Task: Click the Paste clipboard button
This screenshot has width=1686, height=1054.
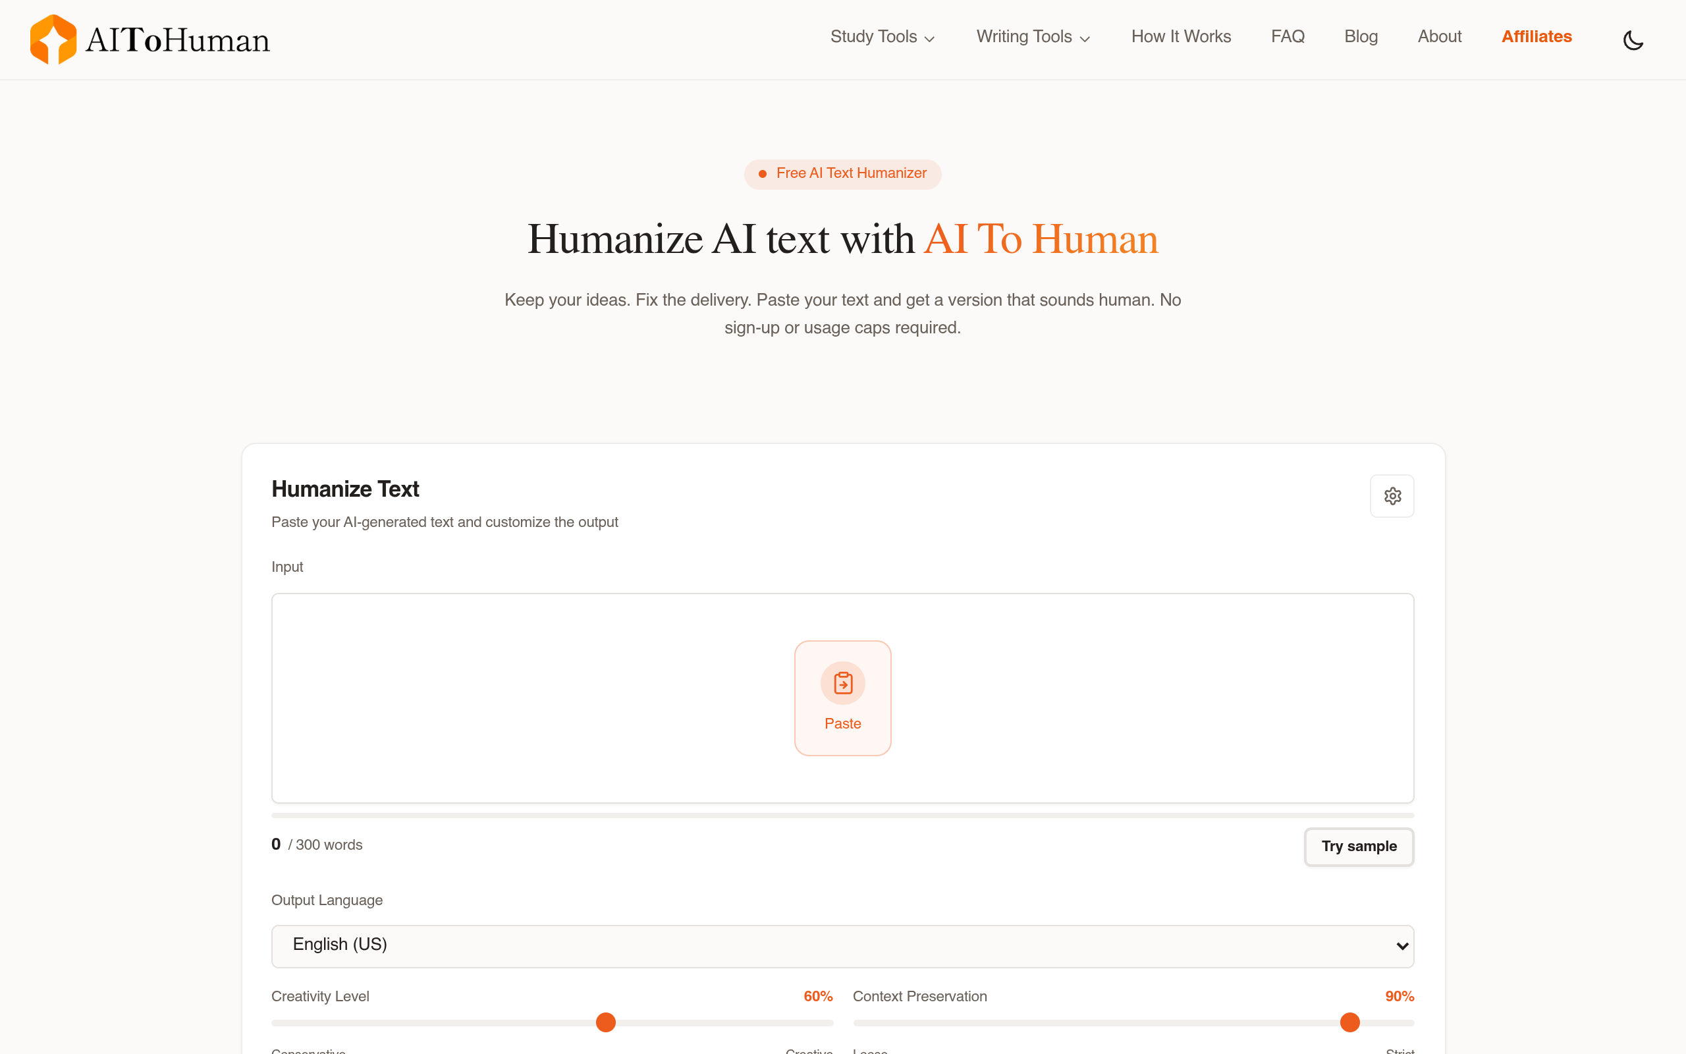Action: pyautogui.click(x=842, y=698)
